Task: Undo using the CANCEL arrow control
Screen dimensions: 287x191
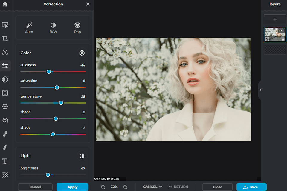Action: pyautogui.click(x=153, y=187)
